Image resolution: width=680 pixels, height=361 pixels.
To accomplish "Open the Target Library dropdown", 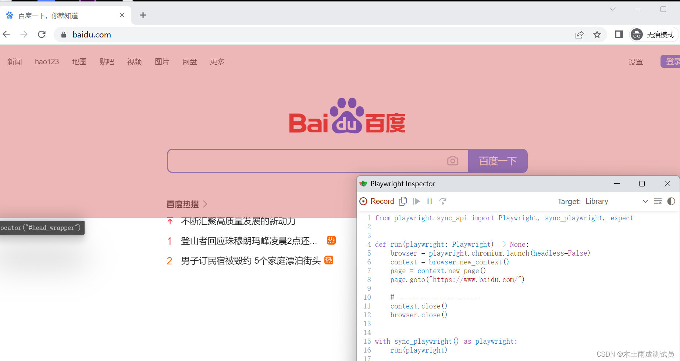I will tap(616, 201).
